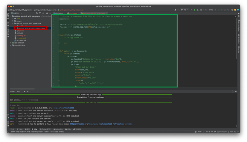This screenshot has width=247, height=142.
Task: Select pynecone.db in project tree
Action: tap(20, 38)
